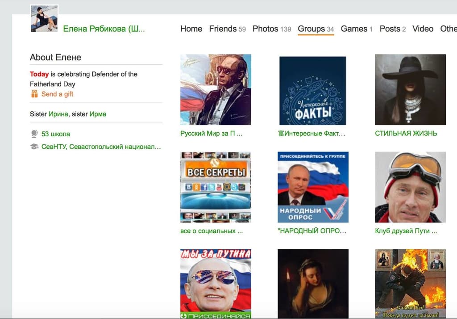Click the orange gift box icon

34,94
